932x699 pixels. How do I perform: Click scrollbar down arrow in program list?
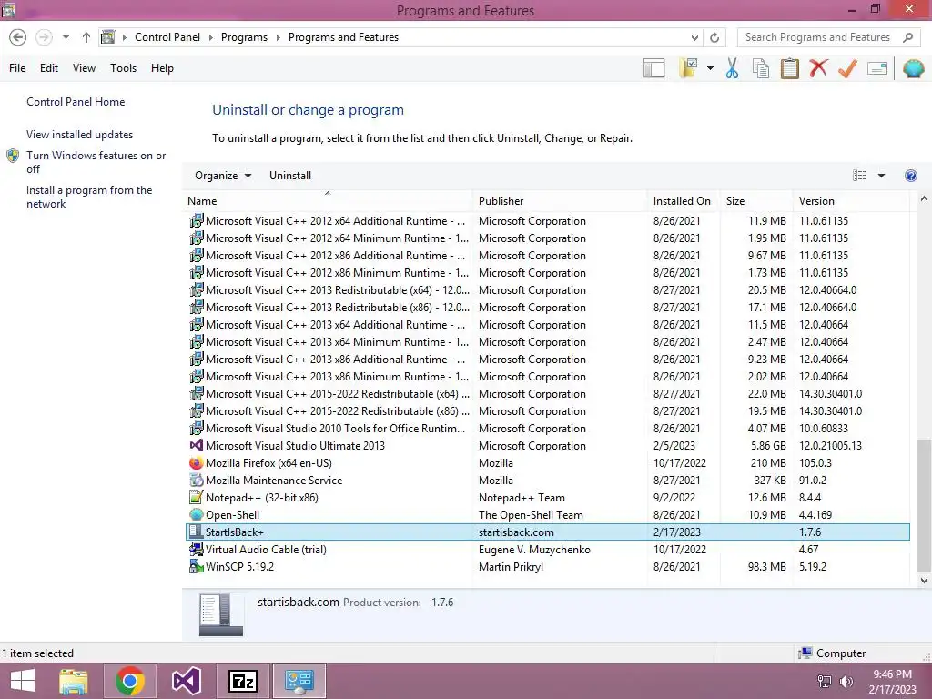[x=925, y=580]
